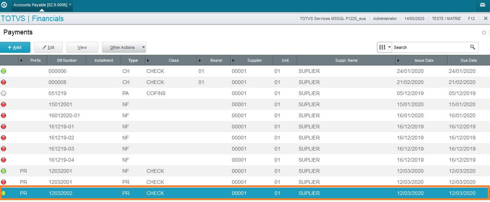The image size is (490, 202).
Task: Select bill number 12032002
Action: [x=60, y=193]
